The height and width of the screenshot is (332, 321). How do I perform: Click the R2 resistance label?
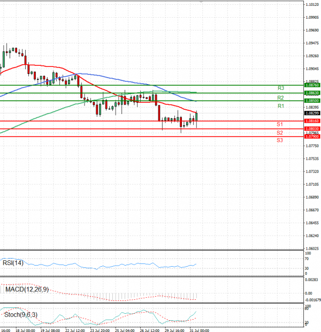pos(280,98)
